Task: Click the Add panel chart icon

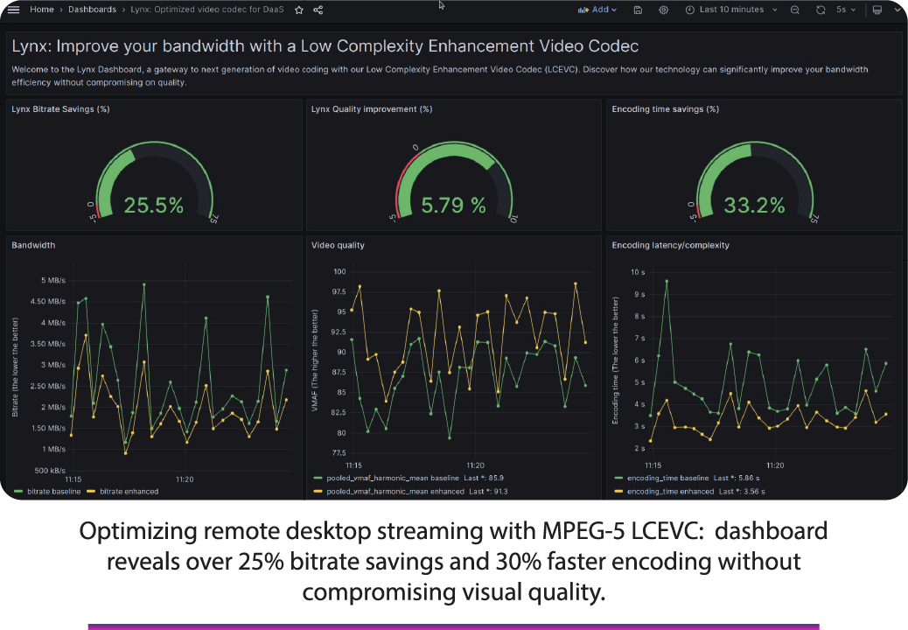Action: 583,10
